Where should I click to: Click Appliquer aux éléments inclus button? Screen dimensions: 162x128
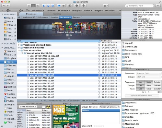tap(142, 96)
